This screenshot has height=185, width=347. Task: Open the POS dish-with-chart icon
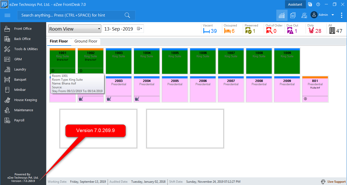point(304,15)
